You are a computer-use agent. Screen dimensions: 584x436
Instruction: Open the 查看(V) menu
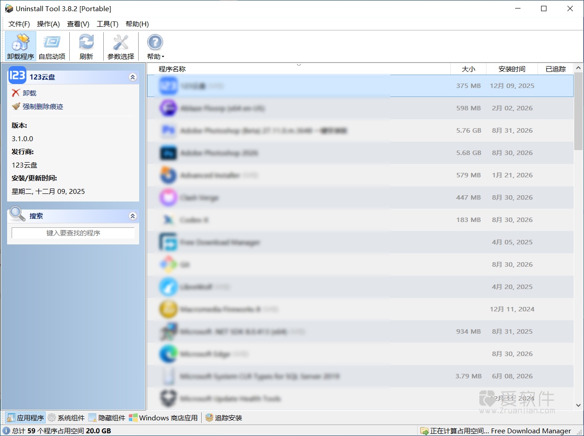[x=78, y=24]
